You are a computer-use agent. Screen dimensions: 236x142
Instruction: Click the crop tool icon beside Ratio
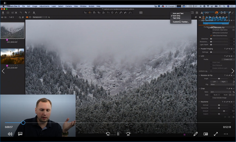(233, 92)
